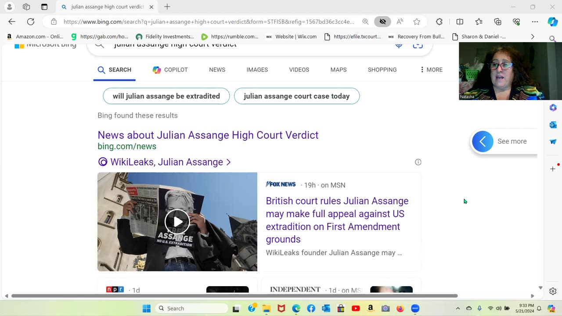Viewport: 562px width, 316px height.
Task: Open the Website | Wix.com bookmark
Action: (292, 36)
